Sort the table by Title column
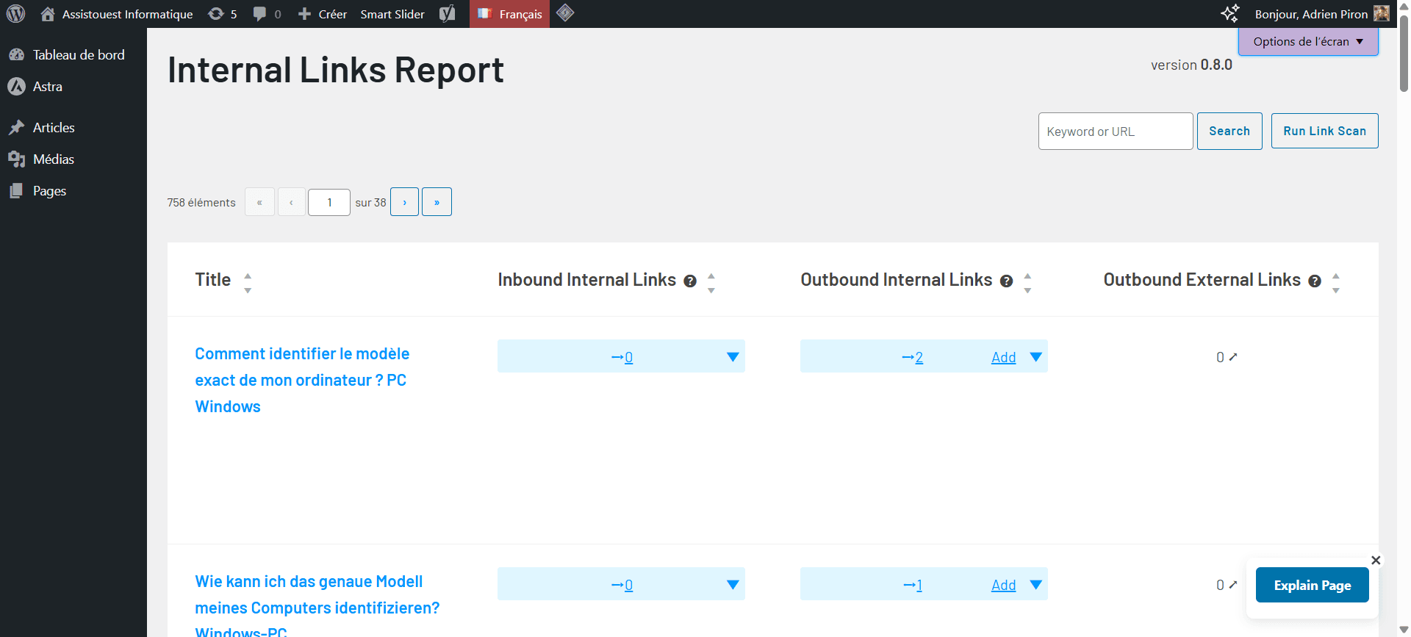Image resolution: width=1411 pixels, height=637 pixels. 213,280
